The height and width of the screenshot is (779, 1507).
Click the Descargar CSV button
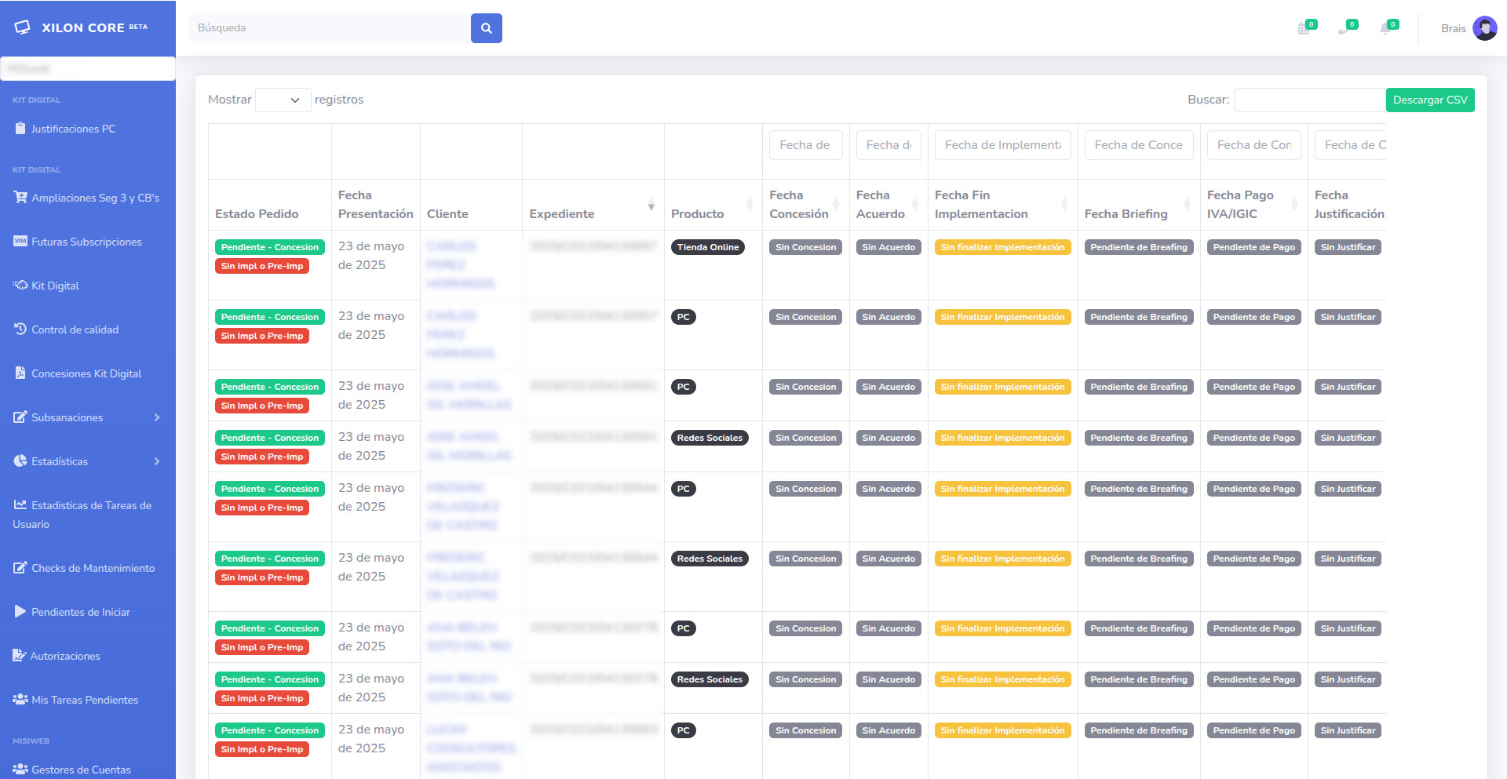(1429, 100)
